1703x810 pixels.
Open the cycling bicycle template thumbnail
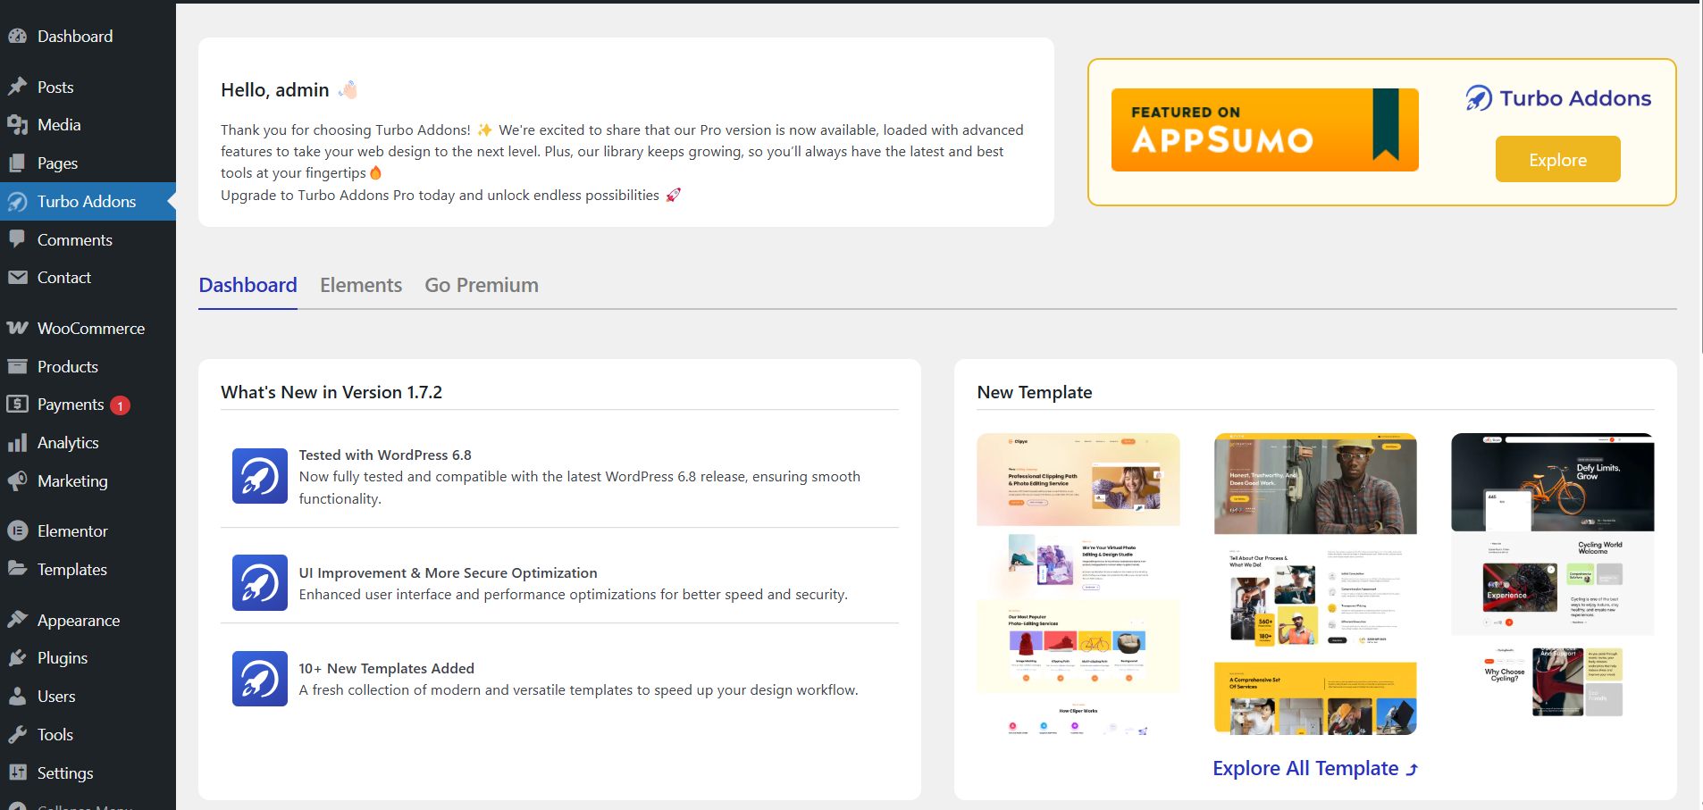coord(1553,576)
